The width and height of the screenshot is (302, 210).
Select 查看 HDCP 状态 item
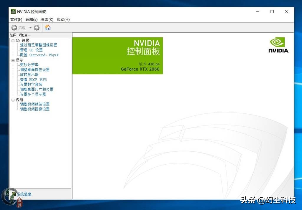(34, 79)
